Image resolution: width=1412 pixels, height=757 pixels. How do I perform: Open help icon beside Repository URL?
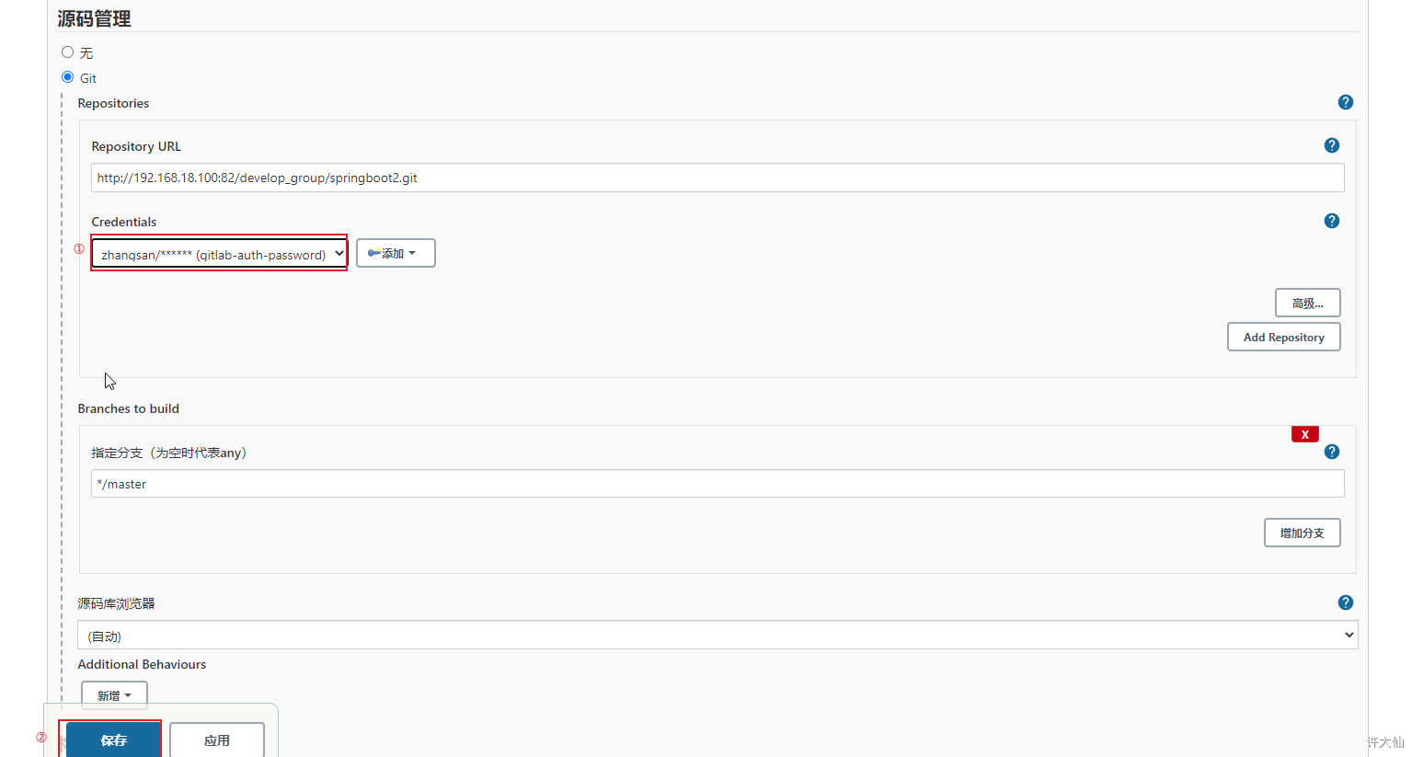click(x=1331, y=145)
